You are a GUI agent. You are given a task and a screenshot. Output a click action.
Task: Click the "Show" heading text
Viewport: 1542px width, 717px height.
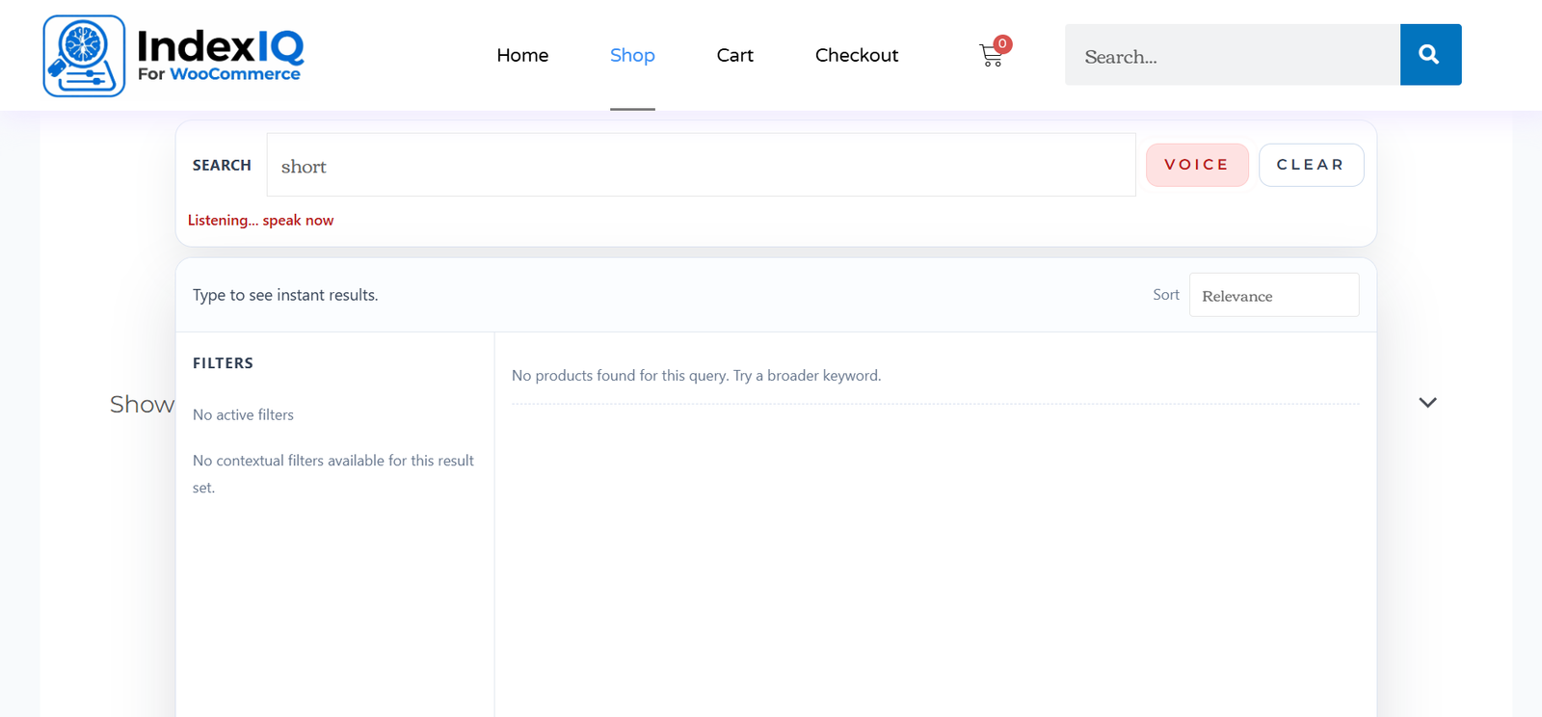coord(141,404)
